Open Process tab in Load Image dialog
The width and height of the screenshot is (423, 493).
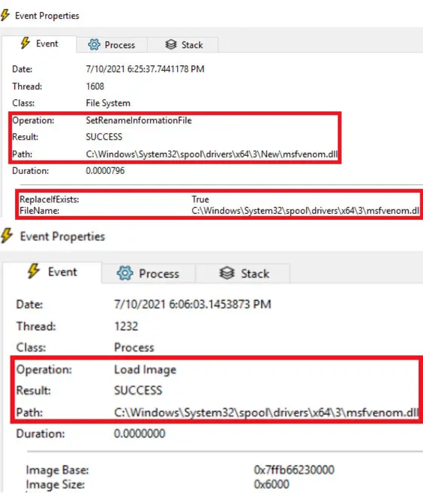(x=148, y=274)
